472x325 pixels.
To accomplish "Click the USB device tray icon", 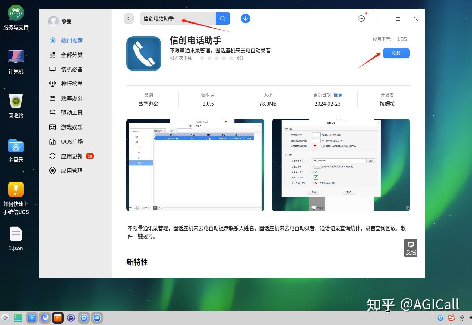I will (462, 318).
